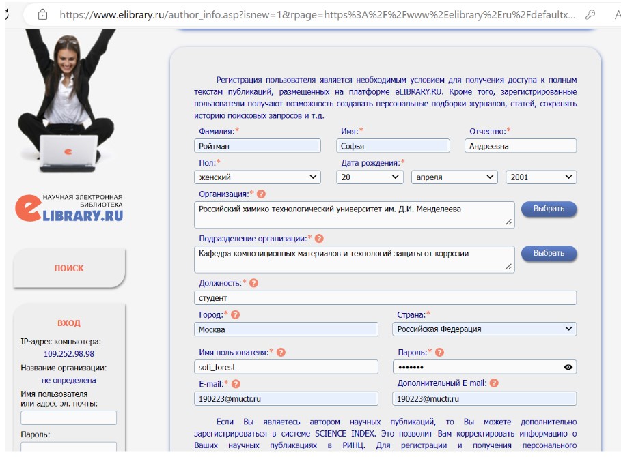This screenshot has width=621, height=457.
Task: Open the Пол gender dropdown
Action: point(257,177)
